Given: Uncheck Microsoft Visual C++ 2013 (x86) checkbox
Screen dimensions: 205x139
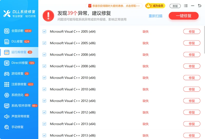Looking at the screenshot, I should [44, 135].
